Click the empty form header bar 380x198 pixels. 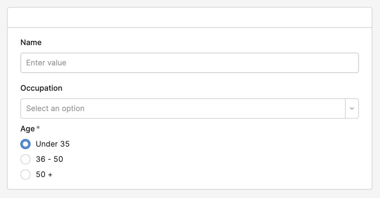pyautogui.click(x=190, y=17)
